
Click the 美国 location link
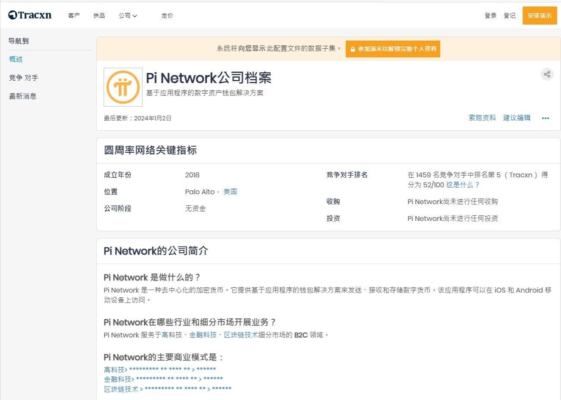[x=230, y=191]
